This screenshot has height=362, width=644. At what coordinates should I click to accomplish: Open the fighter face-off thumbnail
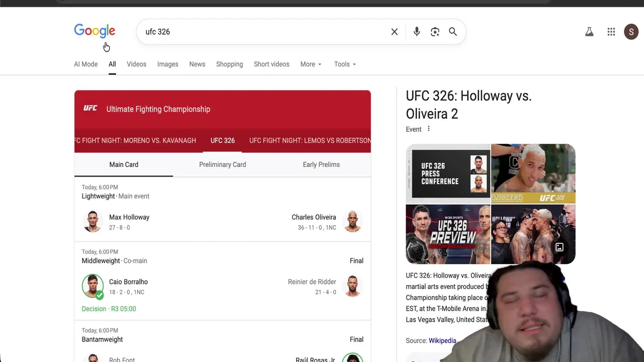533,234
